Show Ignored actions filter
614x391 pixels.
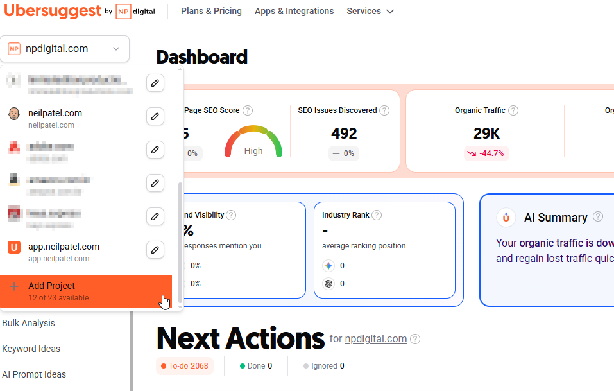[x=324, y=366]
